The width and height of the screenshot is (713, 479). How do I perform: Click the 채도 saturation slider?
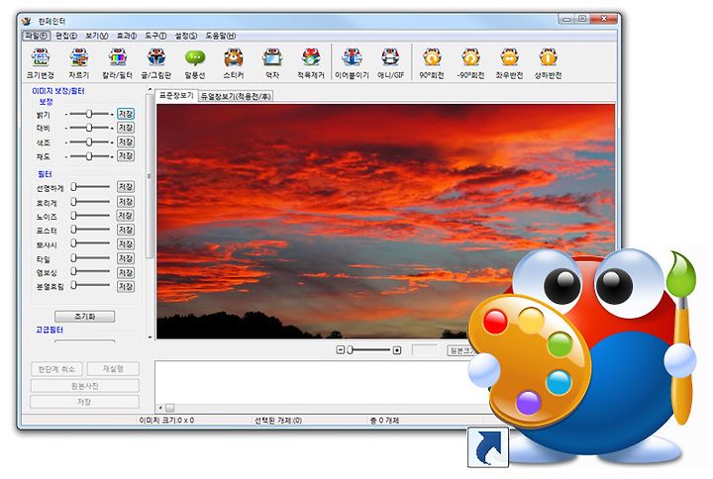coord(89,156)
